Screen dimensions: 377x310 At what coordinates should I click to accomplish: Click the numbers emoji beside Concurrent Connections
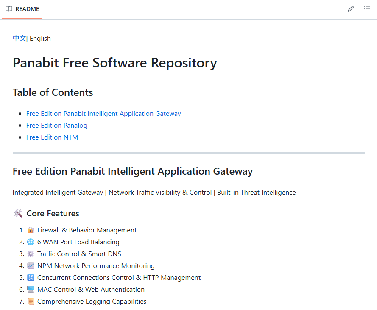pyautogui.click(x=31, y=277)
